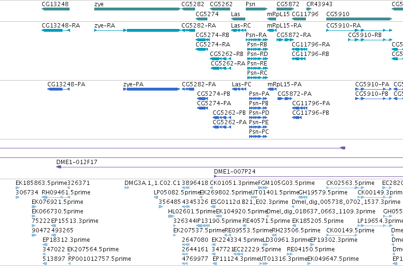Click the zye-RA transcript glyph
403x266 pixels.
137,30
